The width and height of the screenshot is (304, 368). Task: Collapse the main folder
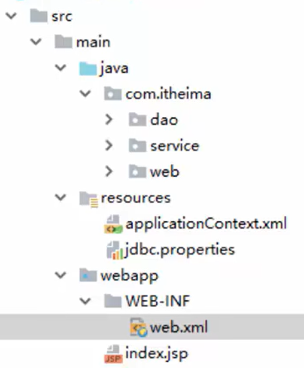[36, 42]
